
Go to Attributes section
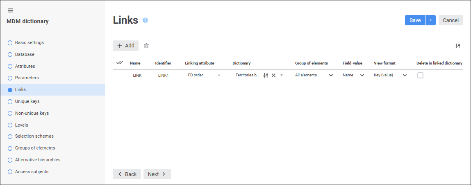click(25, 66)
